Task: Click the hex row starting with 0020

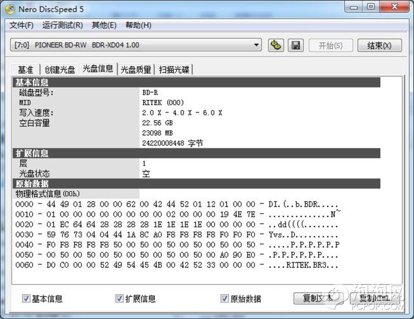Action: tap(177, 224)
